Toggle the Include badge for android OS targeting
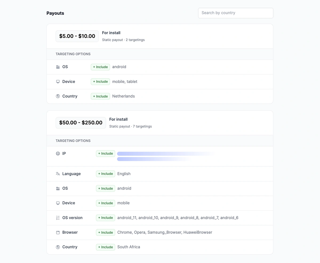The width and height of the screenshot is (320, 263). click(100, 67)
